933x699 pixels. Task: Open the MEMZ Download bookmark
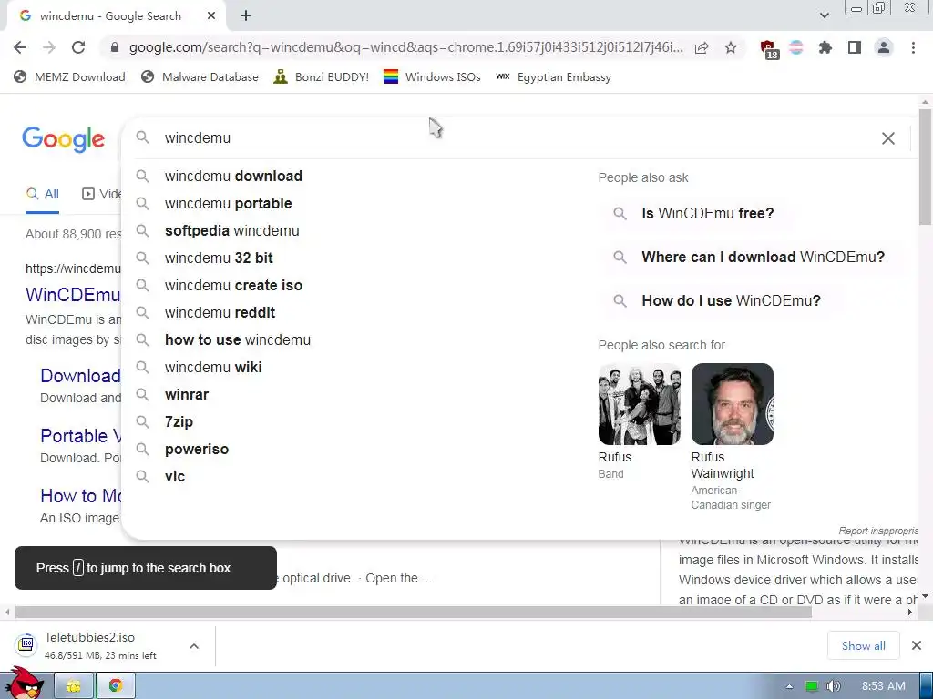[x=69, y=76]
